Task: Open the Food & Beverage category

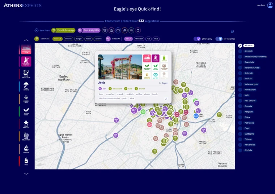Action: point(63,30)
